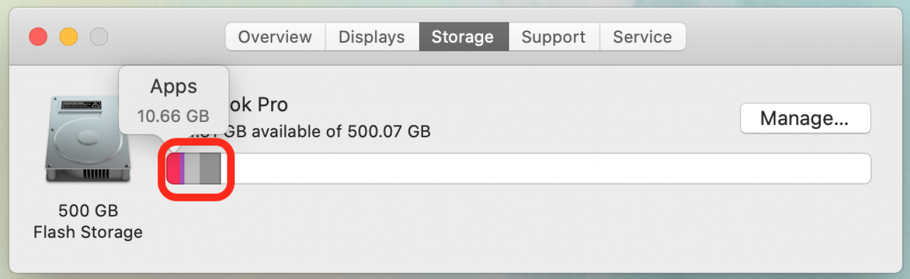Image resolution: width=910 pixels, height=279 pixels.
Task: Close the window with red button
Action: (x=38, y=37)
